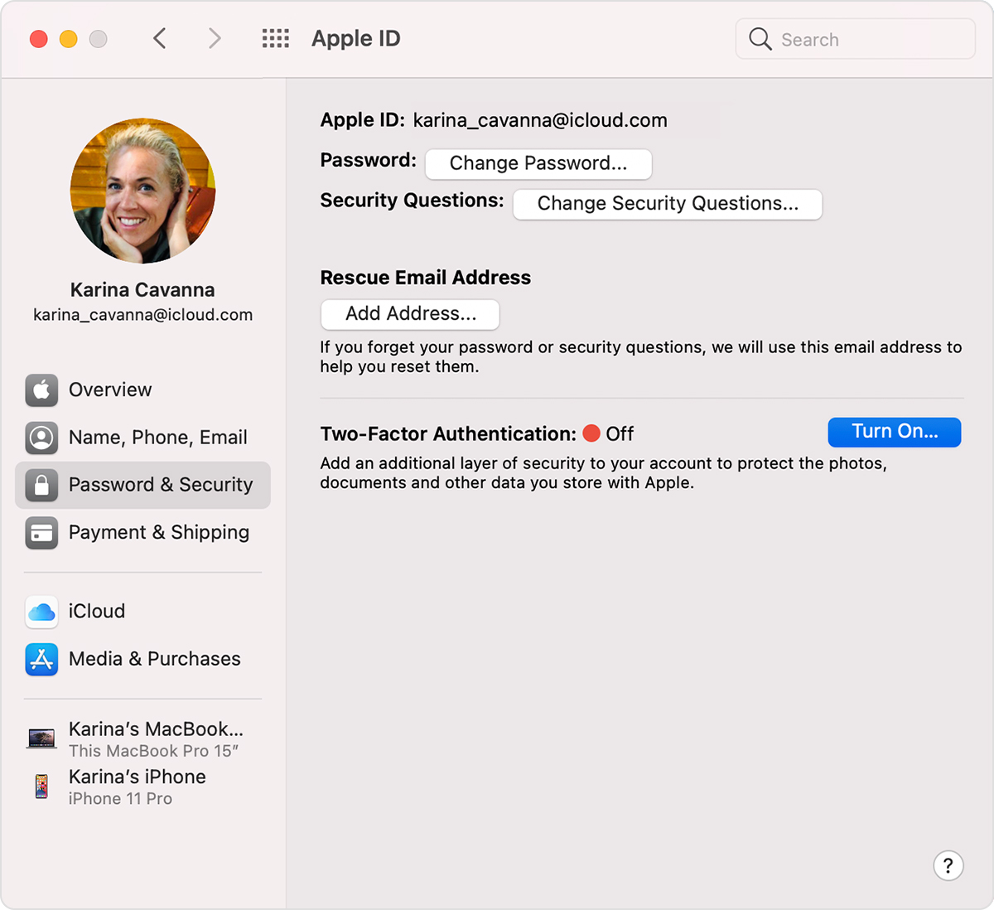Go forward with the right chevron
Viewport: 994px width, 910px height.
pyautogui.click(x=215, y=38)
